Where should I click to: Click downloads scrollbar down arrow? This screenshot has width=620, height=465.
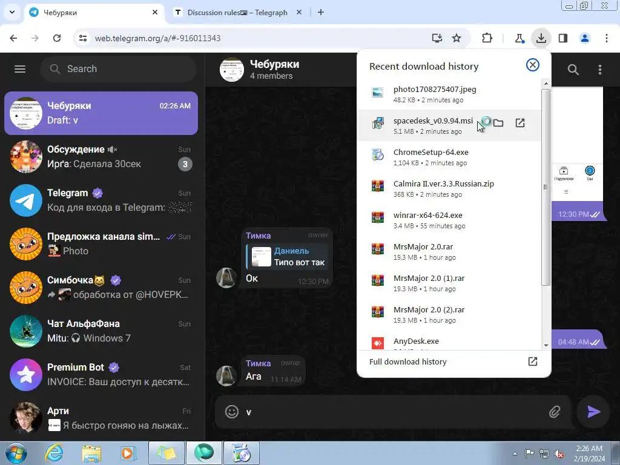click(546, 345)
